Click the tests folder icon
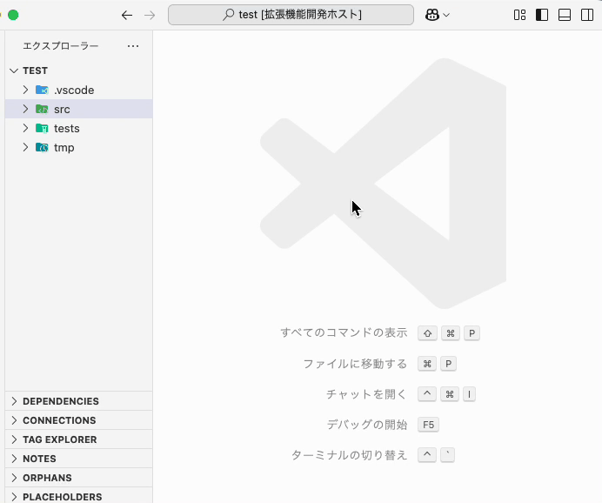 [x=42, y=128]
